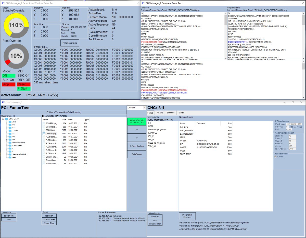Click the BLK: On status
The height and width of the screenshot is (238, 306).
coord(8,80)
